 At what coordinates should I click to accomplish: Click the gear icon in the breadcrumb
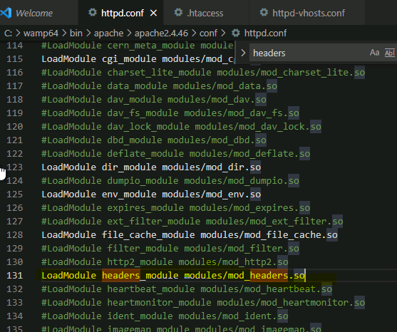(x=236, y=33)
